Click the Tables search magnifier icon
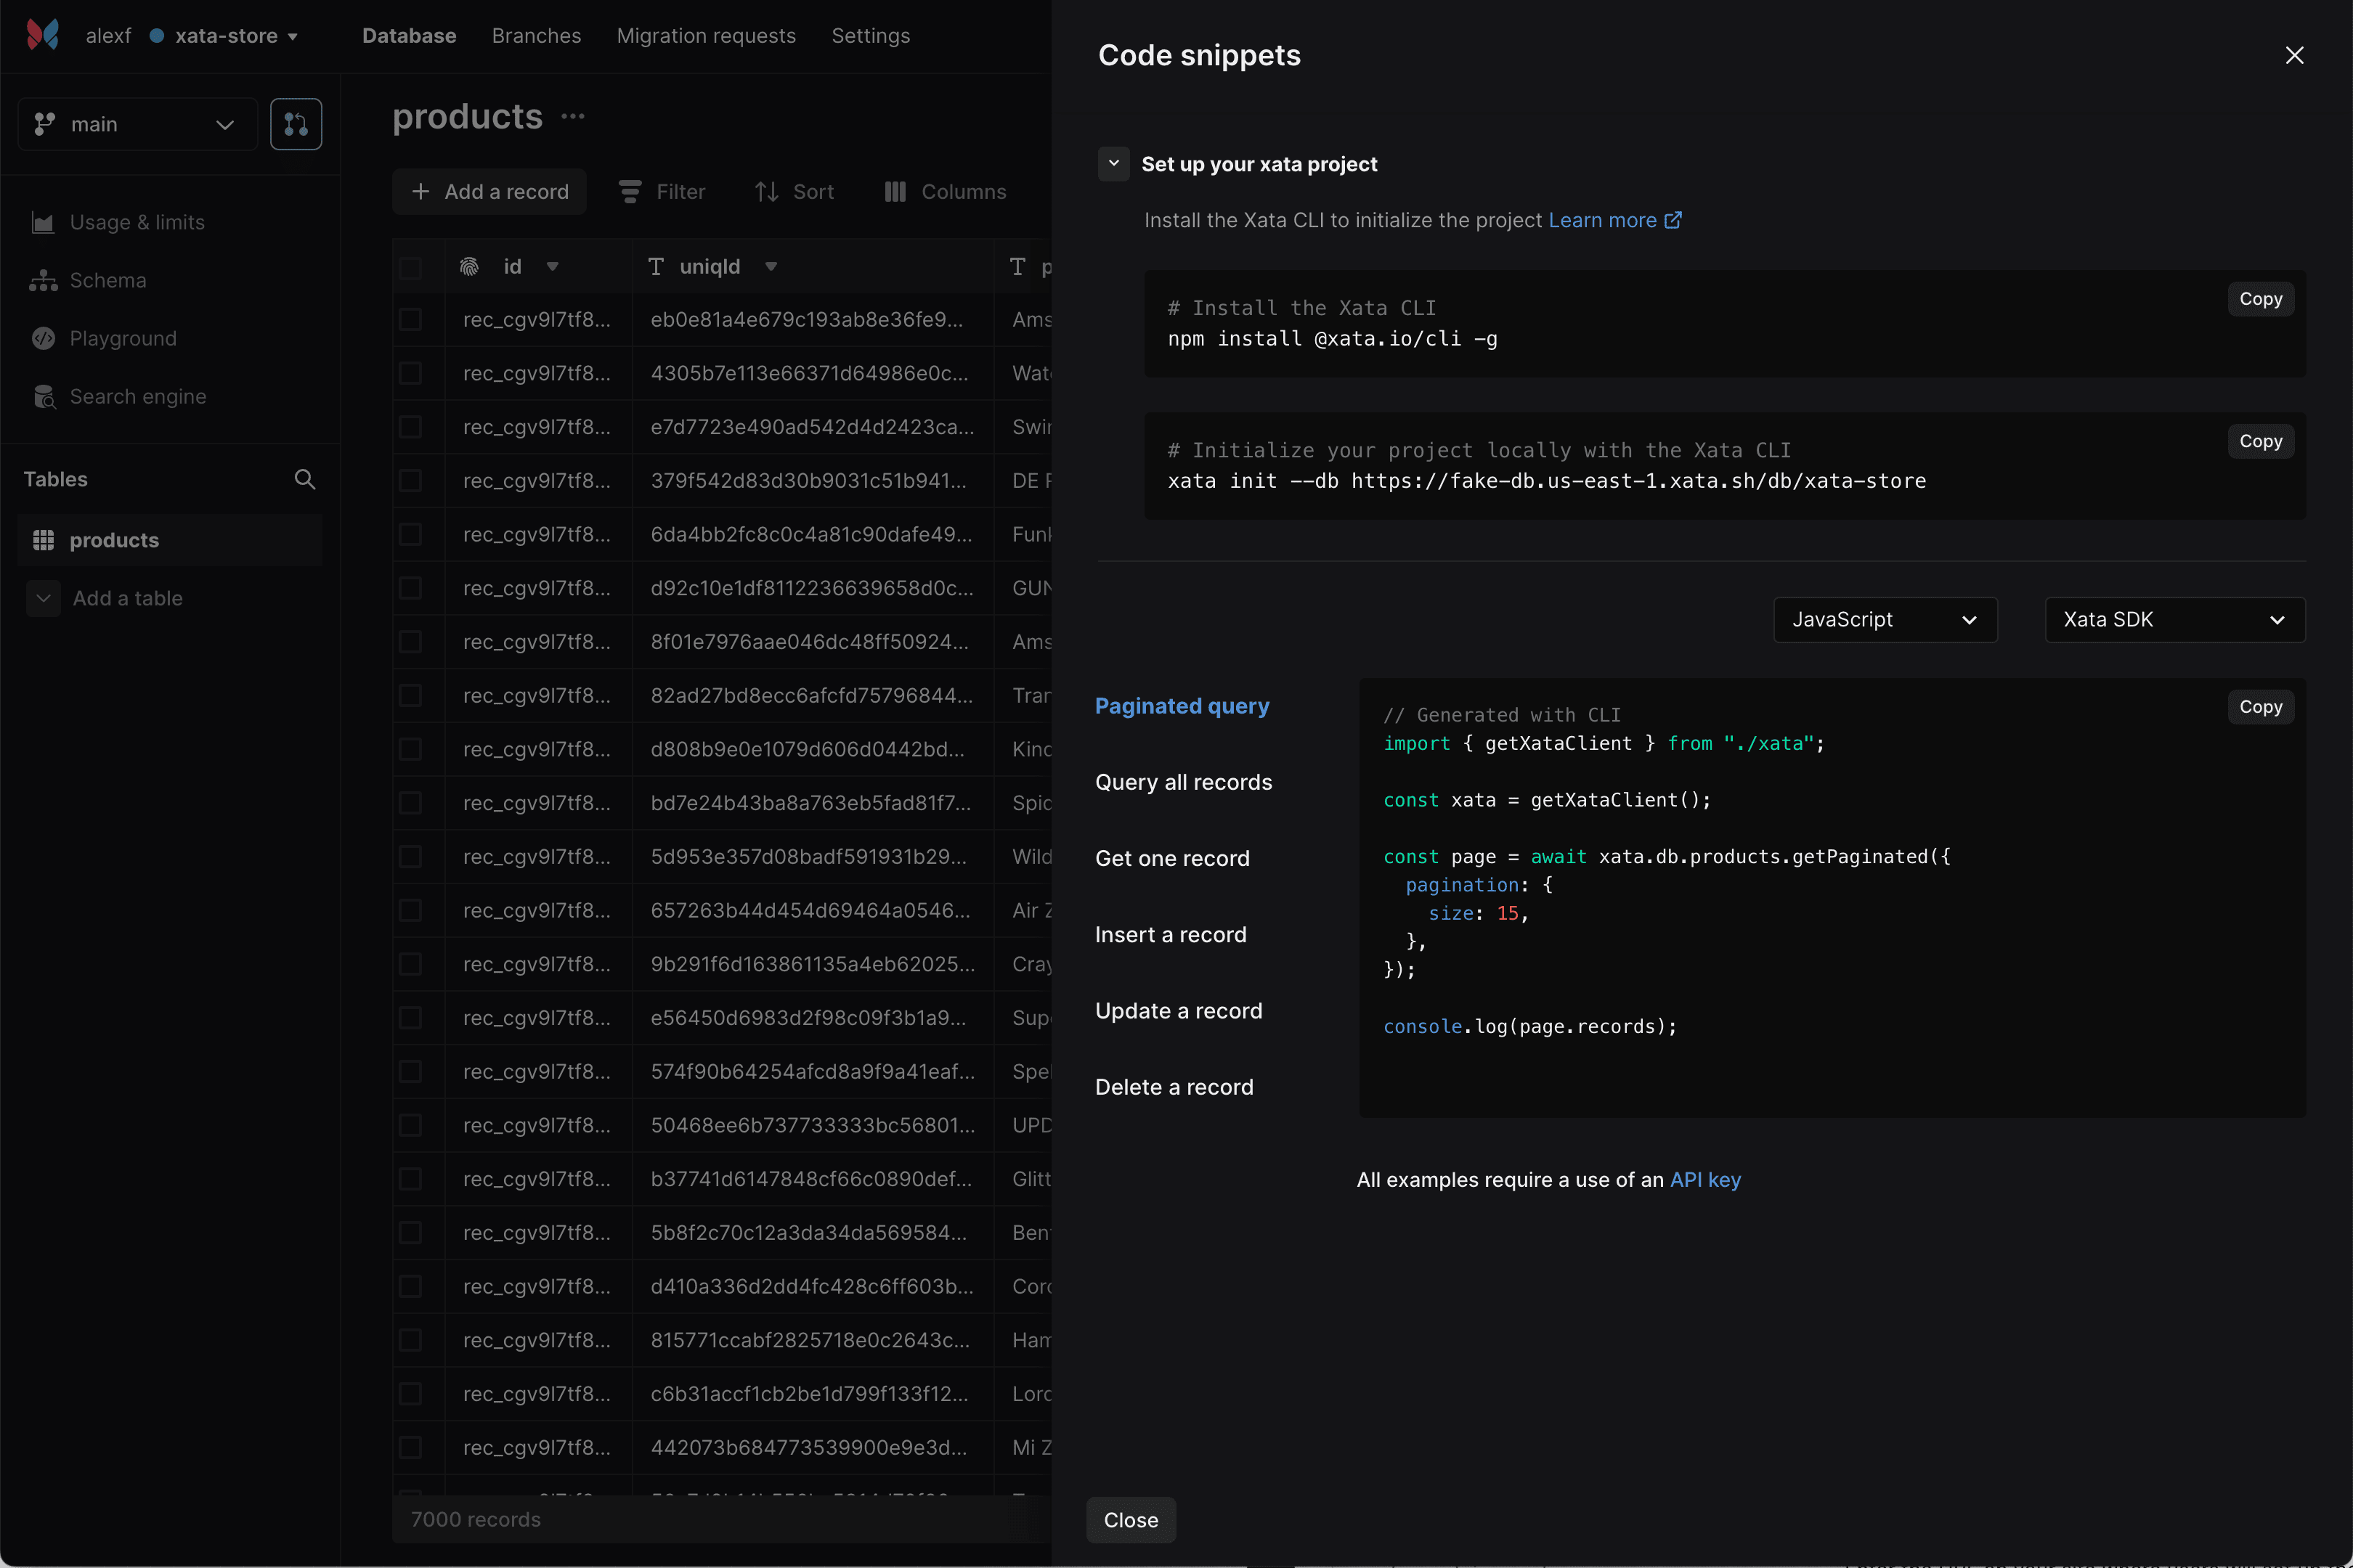Viewport: 2353px width, 1568px height. tap(305, 479)
